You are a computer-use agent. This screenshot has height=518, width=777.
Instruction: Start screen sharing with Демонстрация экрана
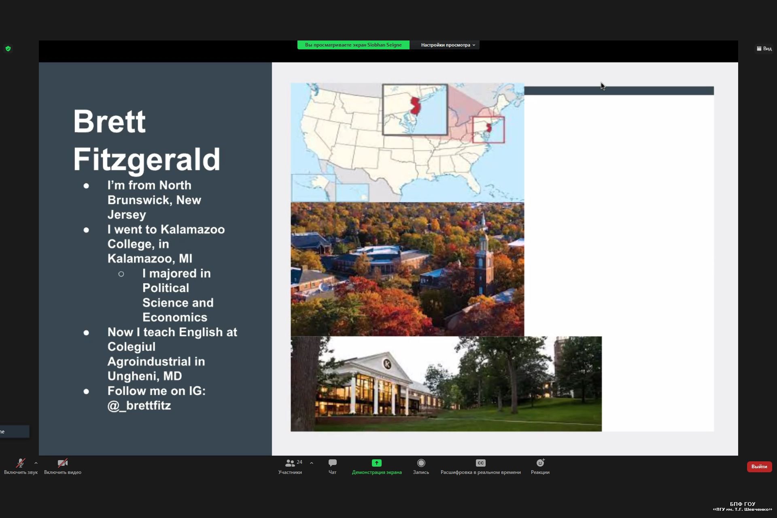377,467
